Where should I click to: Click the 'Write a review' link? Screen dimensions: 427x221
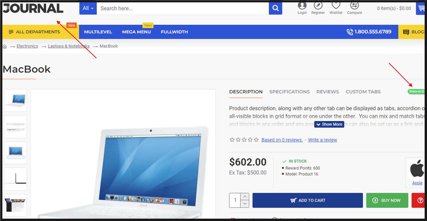coord(323,140)
